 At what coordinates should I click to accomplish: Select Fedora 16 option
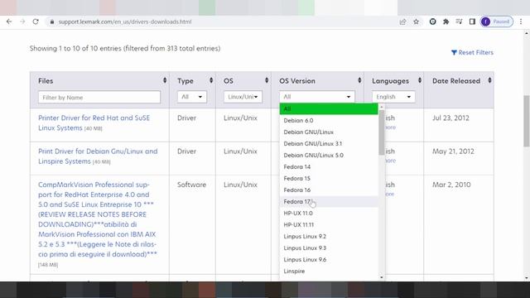coord(329,190)
